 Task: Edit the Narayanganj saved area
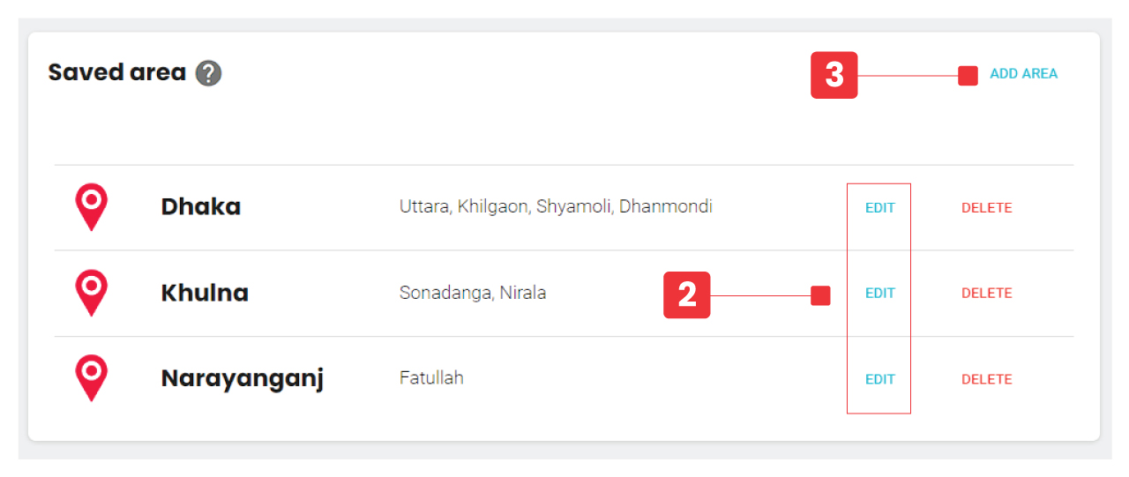pyautogui.click(x=879, y=379)
